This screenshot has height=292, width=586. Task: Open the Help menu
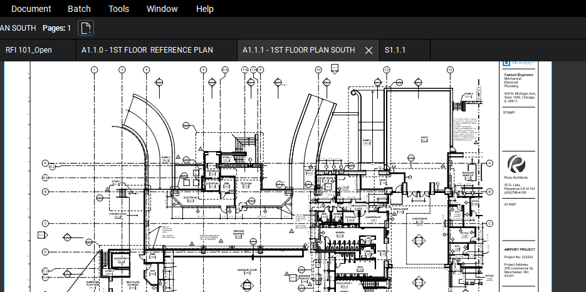click(x=204, y=9)
